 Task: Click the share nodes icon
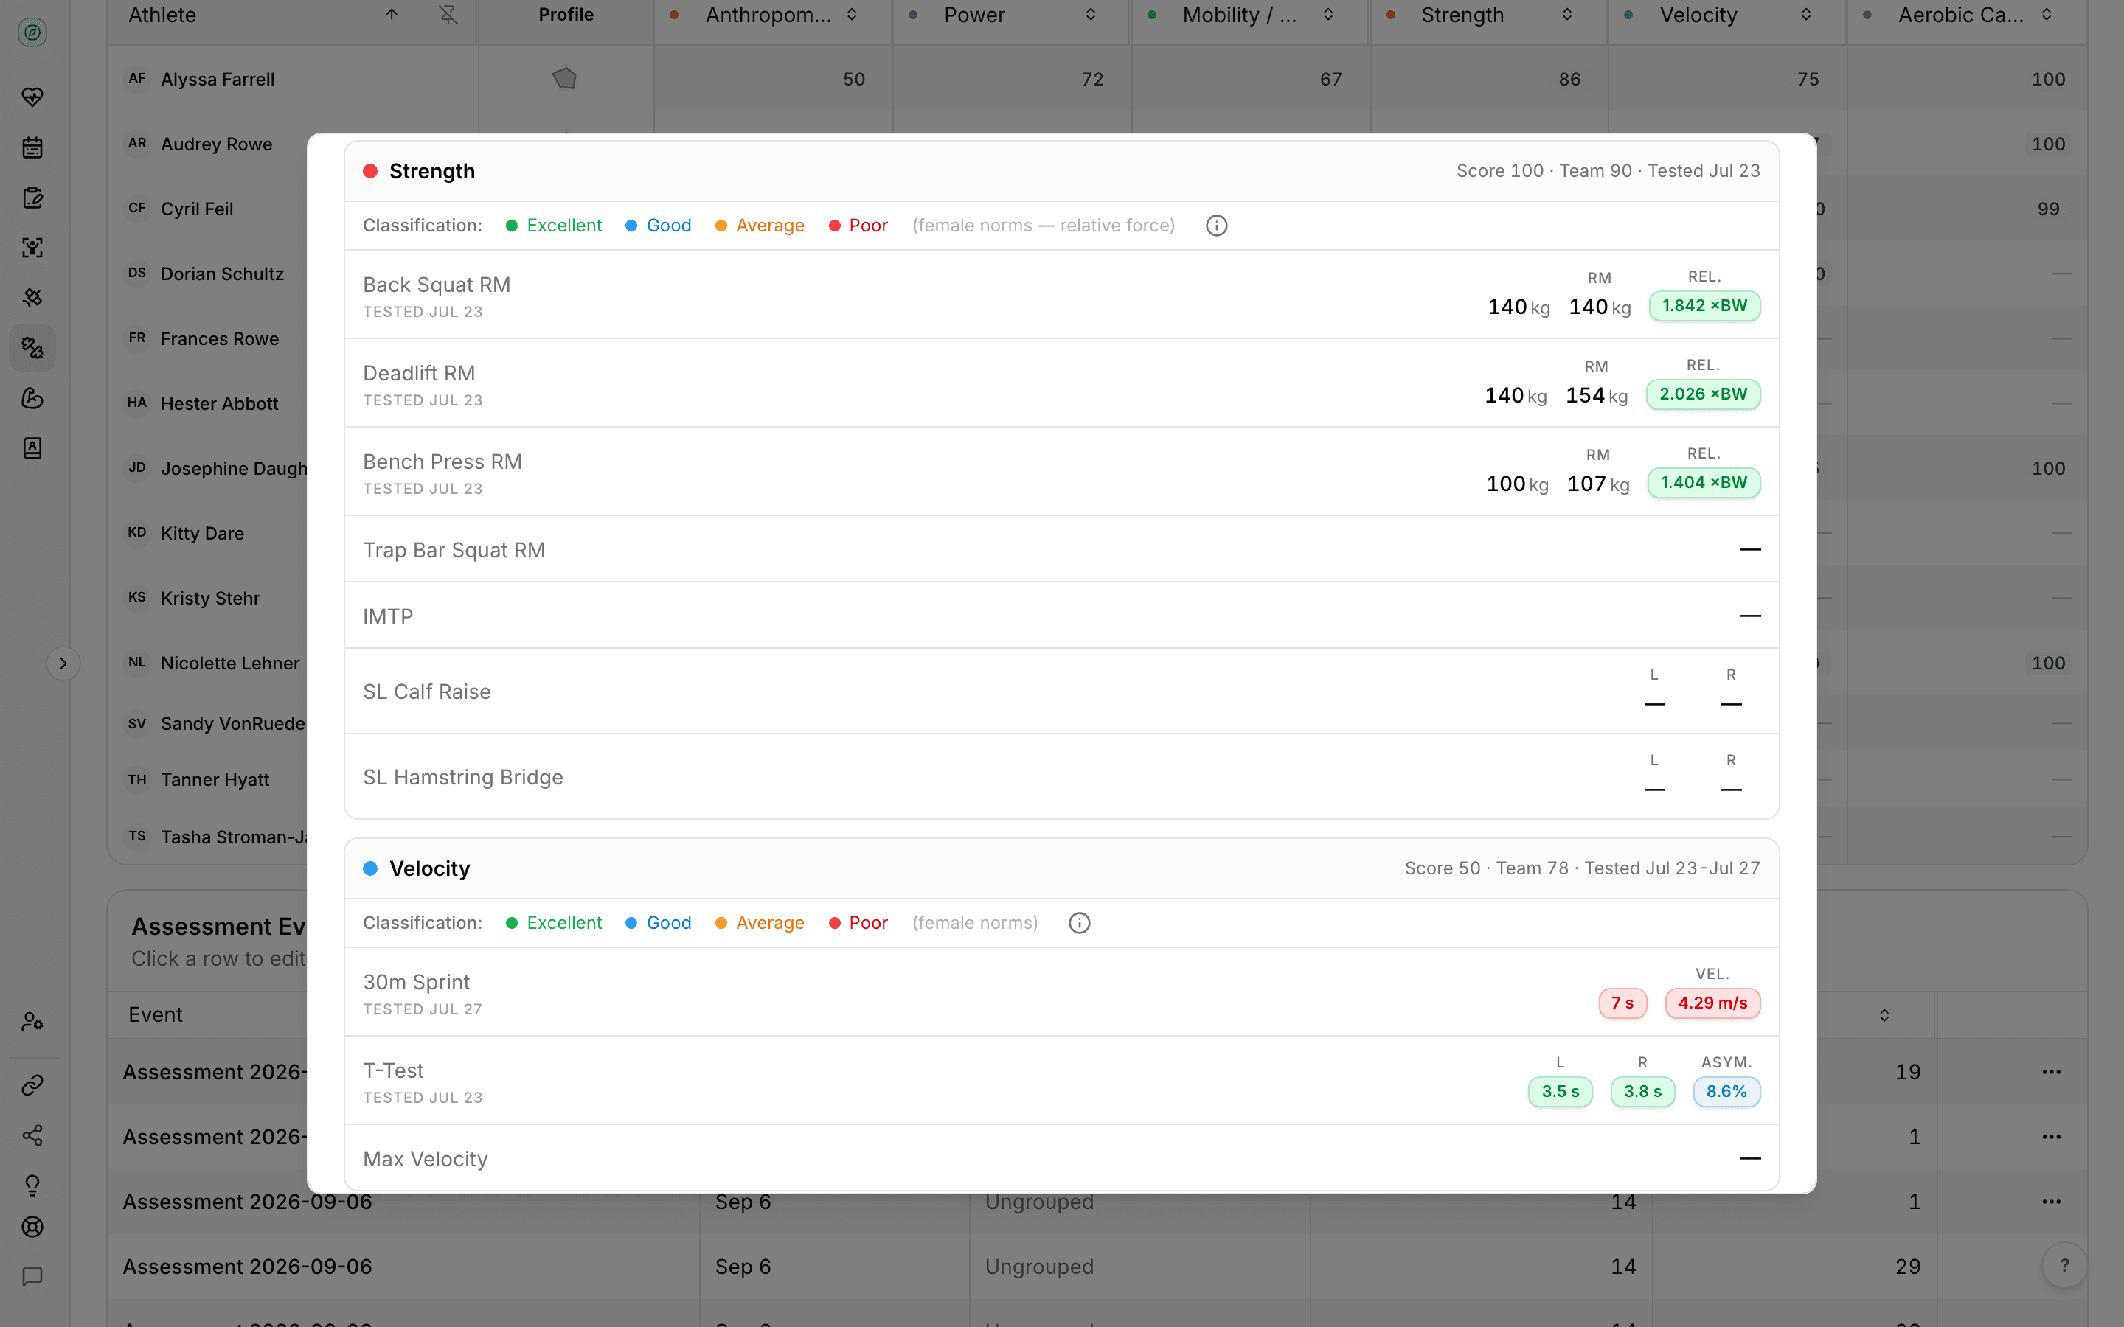(32, 1135)
